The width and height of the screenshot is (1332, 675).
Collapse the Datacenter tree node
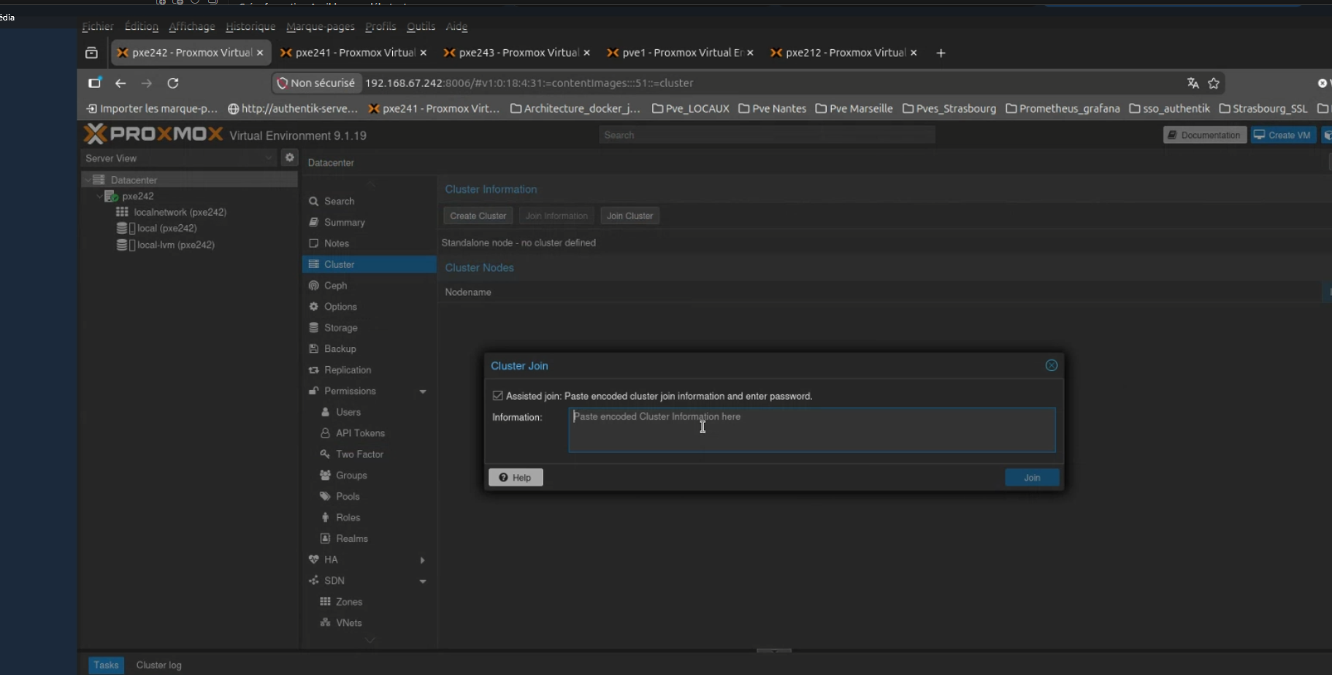coord(88,180)
